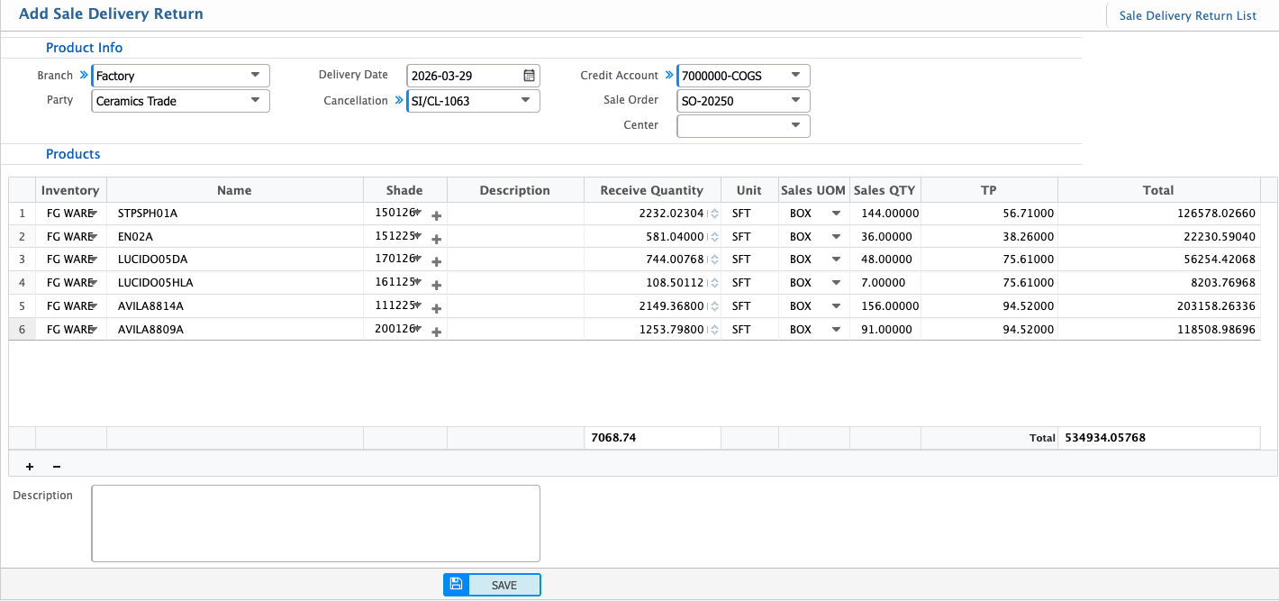
Task: Click the calendar icon in Delivery Date
Action: 530,76
